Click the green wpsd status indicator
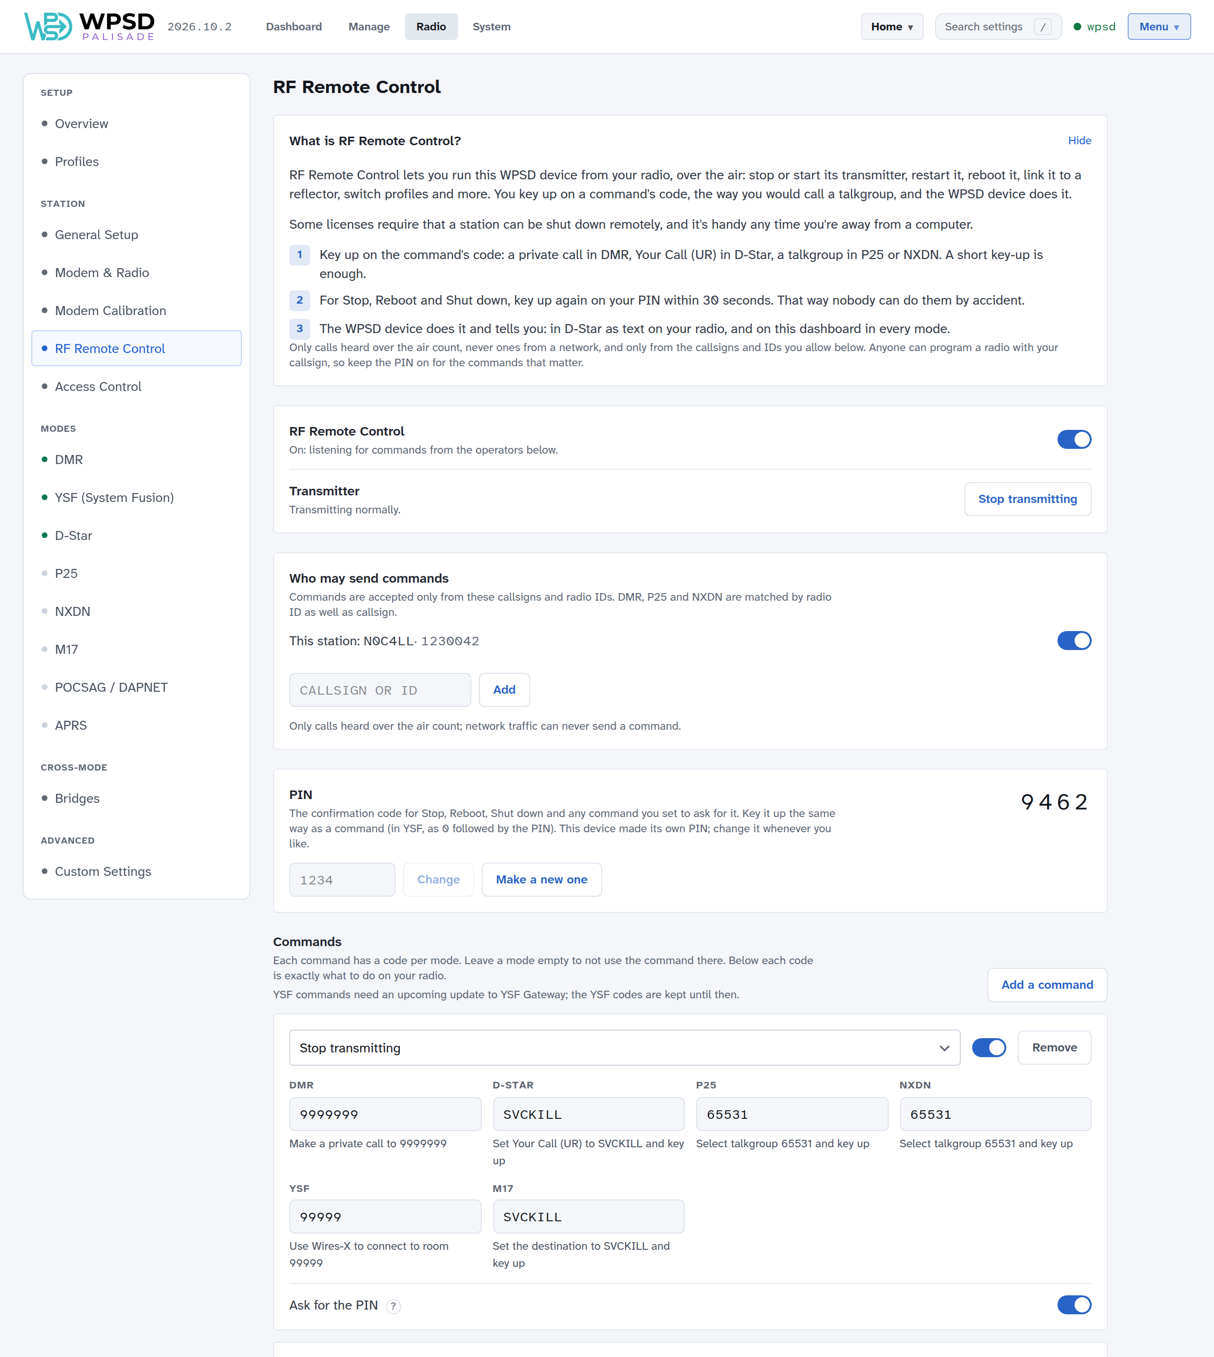 pyautogui.click(x=1094, y=27)
